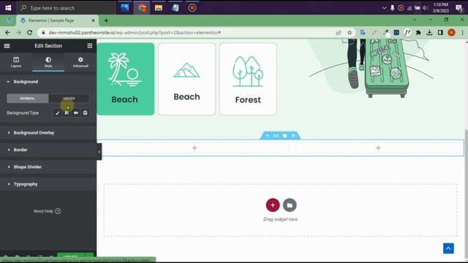The height and width of the screenshot is (263, 468).
Task: Switch to the Layout tab
Action: tap(16, 62)
